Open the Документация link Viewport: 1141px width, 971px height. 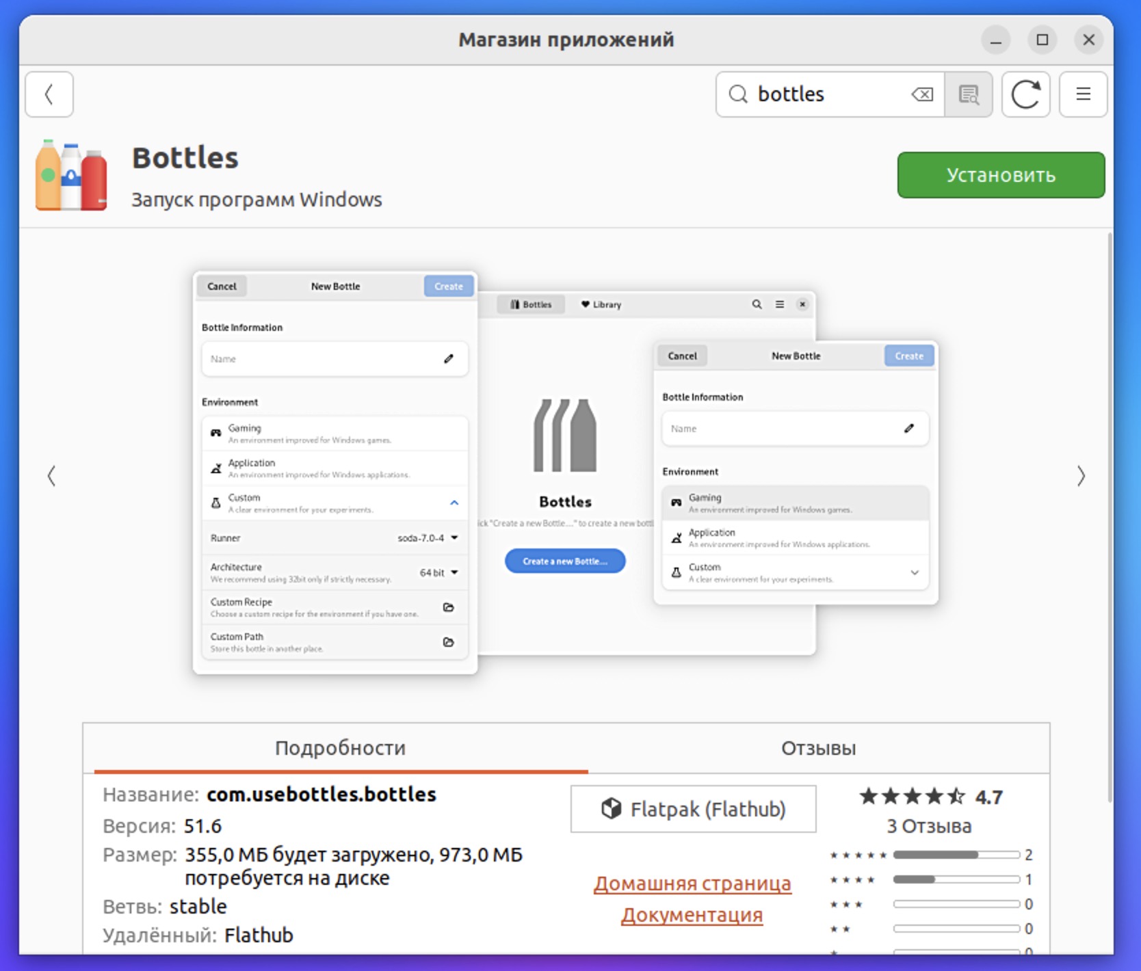tap(692, 915)
